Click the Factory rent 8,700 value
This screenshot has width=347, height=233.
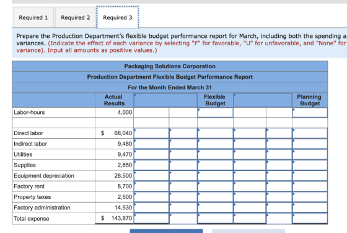coord(125,187)
